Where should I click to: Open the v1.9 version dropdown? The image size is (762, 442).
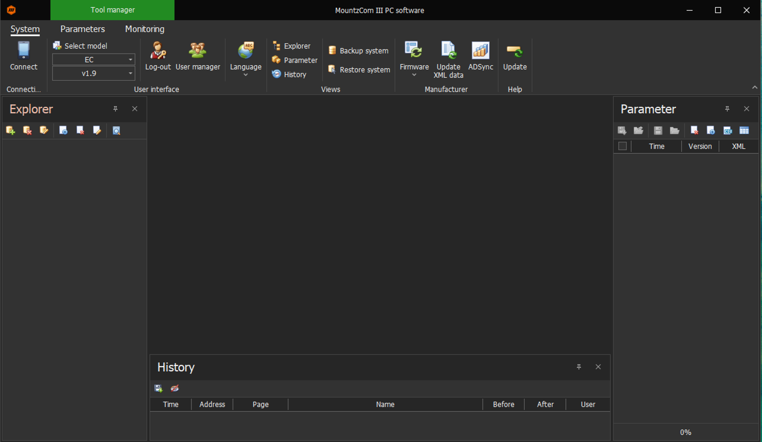(x=130, y=74)
